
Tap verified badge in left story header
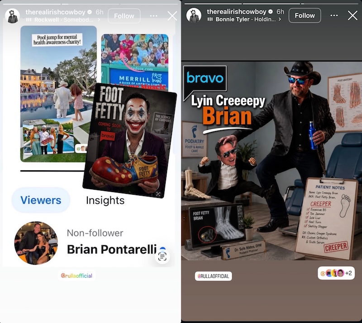90,12
